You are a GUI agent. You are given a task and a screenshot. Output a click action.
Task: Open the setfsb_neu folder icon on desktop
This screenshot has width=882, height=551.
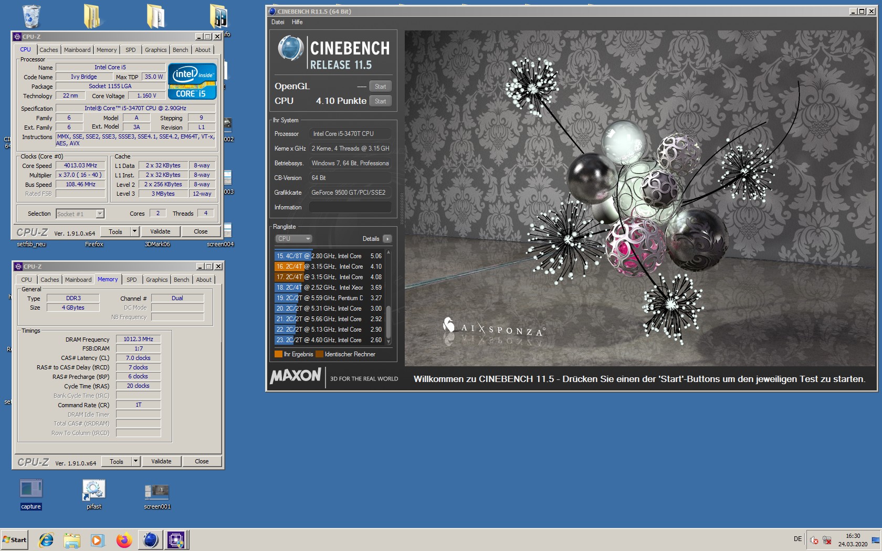click(31, 244)
